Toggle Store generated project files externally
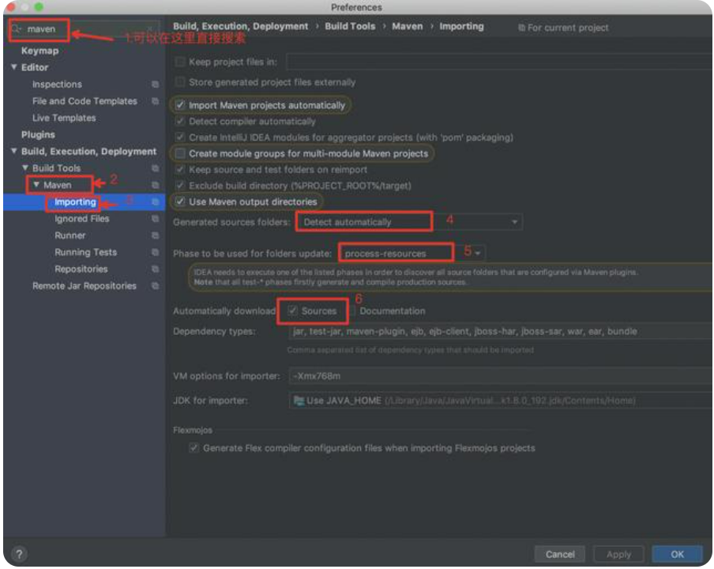The width and height of the screenshot is (714, 569). 180,82
